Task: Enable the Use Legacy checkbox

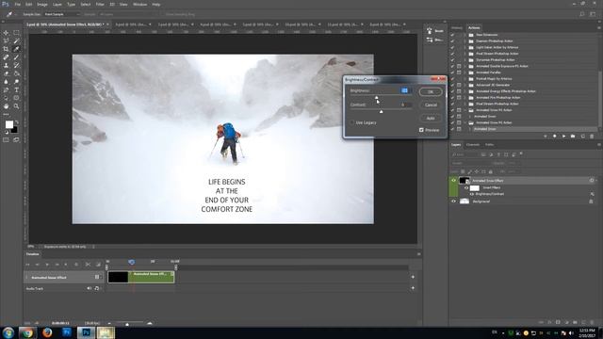Action: [351, 122]
